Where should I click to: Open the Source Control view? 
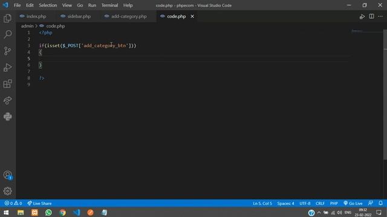click(x=8, y=51)
